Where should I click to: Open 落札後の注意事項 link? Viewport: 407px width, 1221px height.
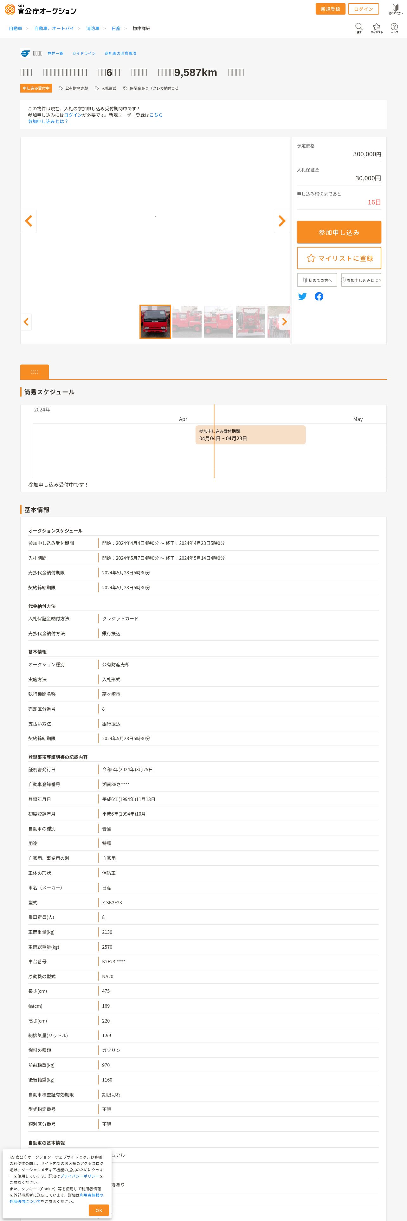point(120,54)
